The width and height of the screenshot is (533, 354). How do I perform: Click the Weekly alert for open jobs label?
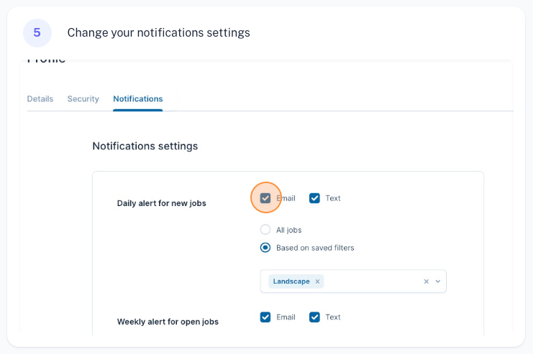coord(168,322)
